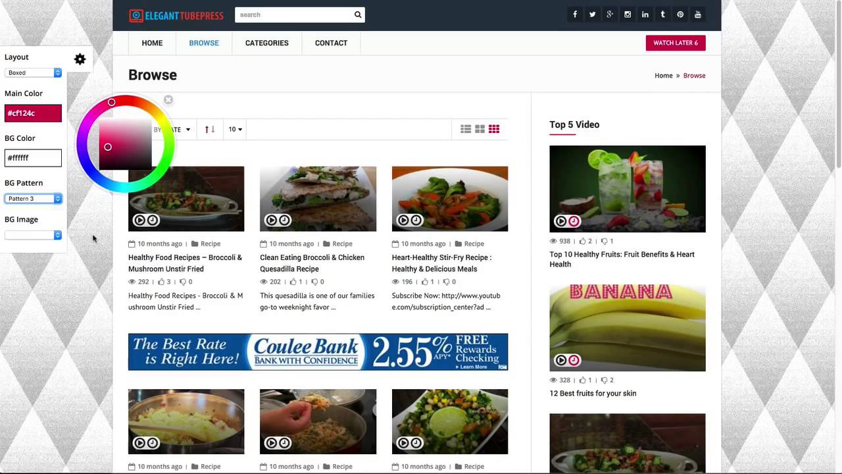This screenshot has height=474, width=842.
Task: Open the YouTube icon in header
Action: pyautogui.click(x=698, y=14)
